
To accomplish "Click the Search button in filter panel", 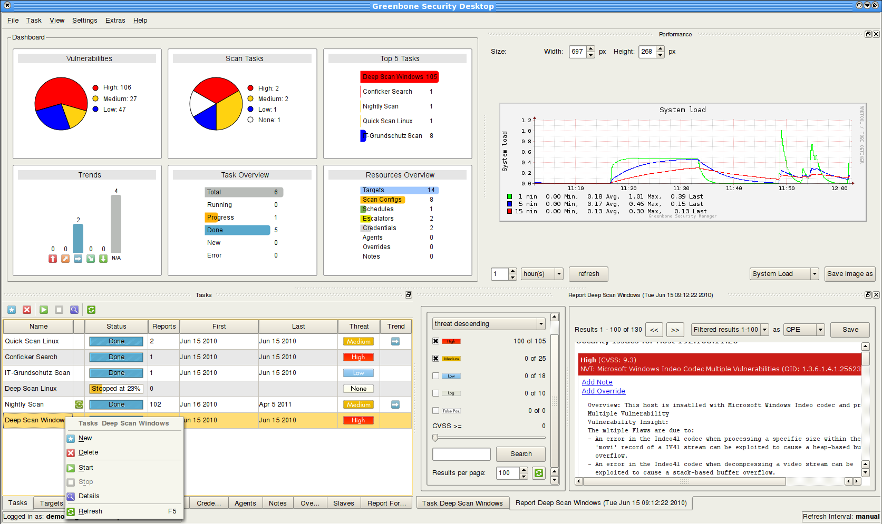I will pyautogui.click(x=521, y=454).
